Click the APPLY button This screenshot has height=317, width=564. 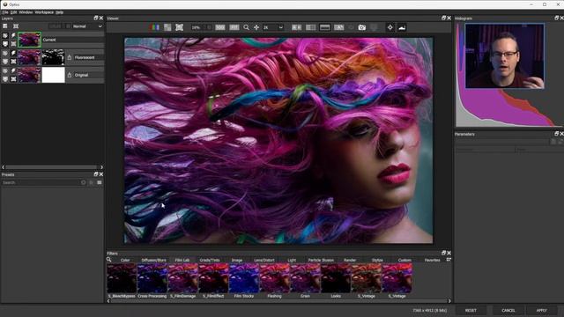541,310
